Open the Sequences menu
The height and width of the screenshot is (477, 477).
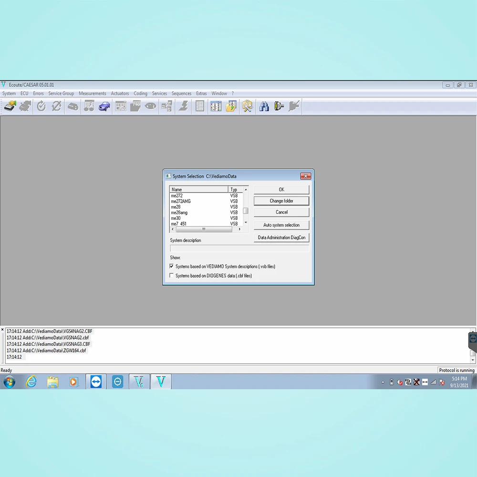[181, 93]
